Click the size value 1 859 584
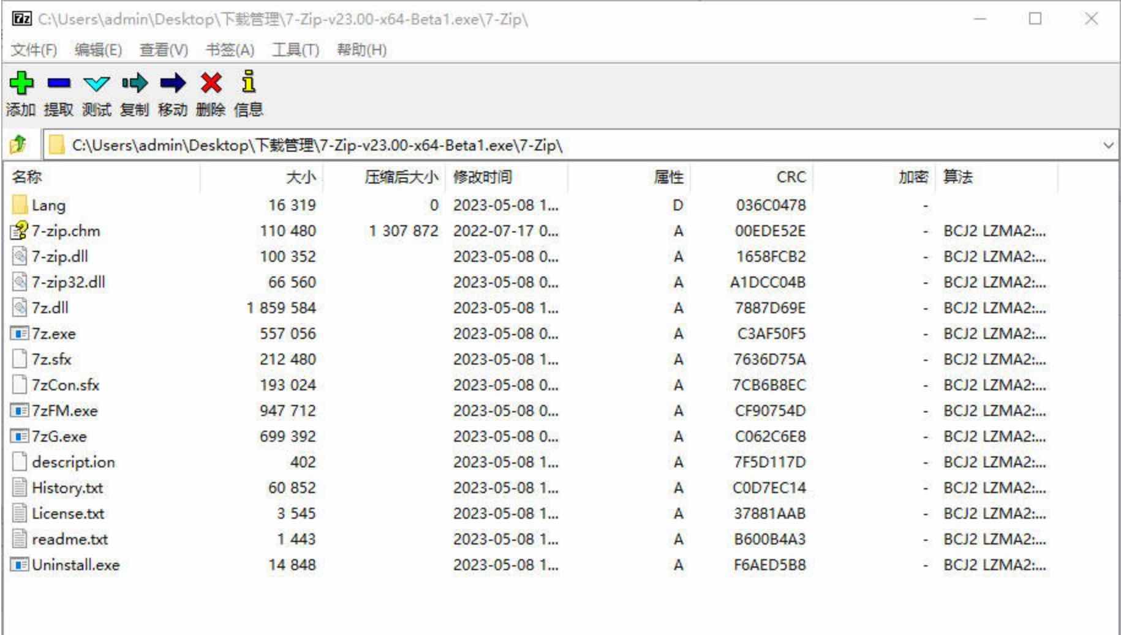 point(281,308)
